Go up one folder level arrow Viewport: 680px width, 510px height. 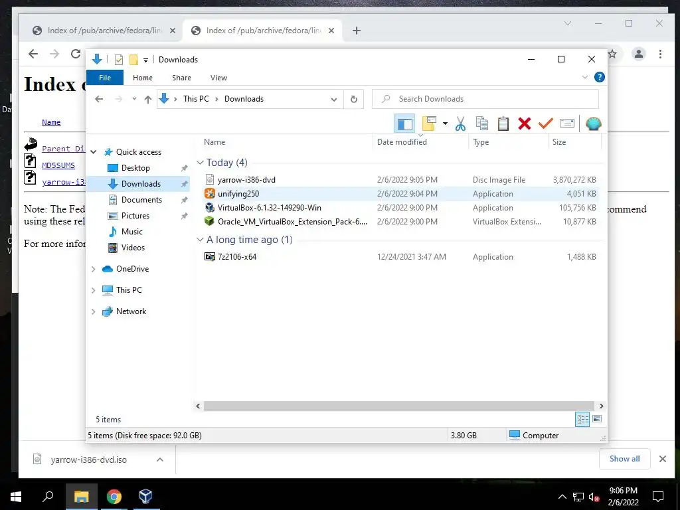coord(148,100)
